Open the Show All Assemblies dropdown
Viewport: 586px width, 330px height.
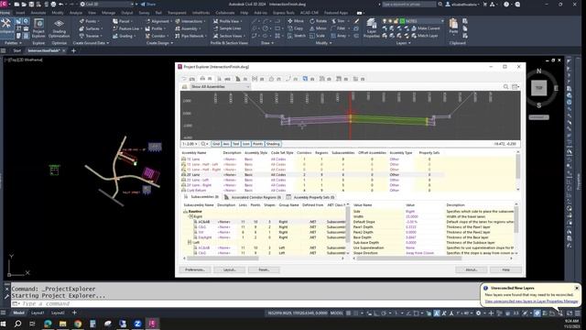220,87
